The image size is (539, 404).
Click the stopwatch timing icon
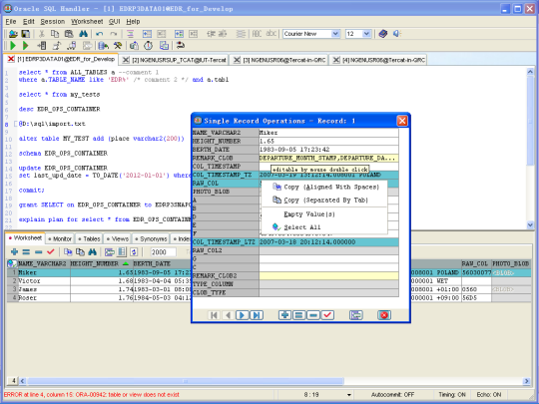tap(148, 45)
